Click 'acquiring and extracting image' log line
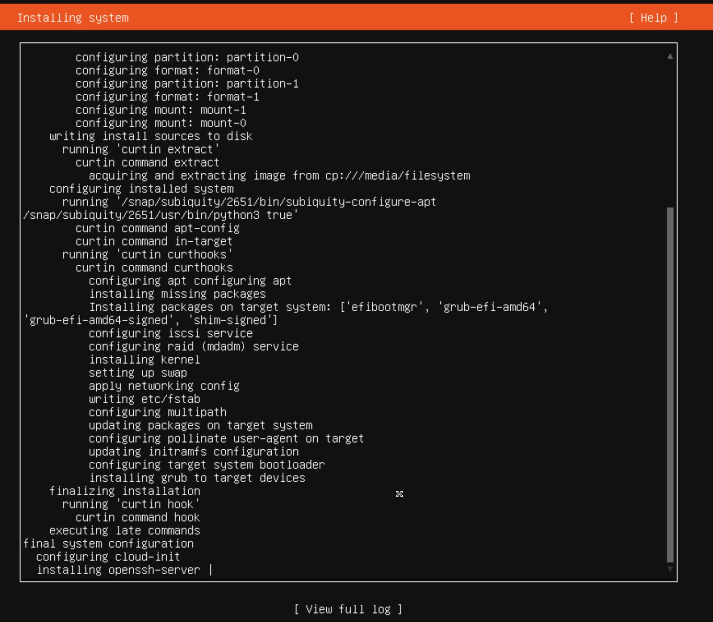The image size is (713, 622). click(279, 176)
